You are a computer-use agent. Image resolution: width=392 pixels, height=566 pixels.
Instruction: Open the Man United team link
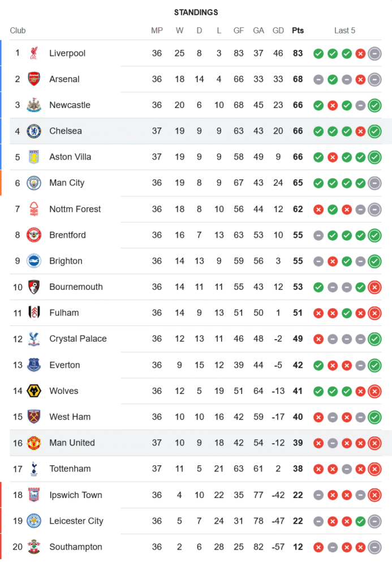72,443
